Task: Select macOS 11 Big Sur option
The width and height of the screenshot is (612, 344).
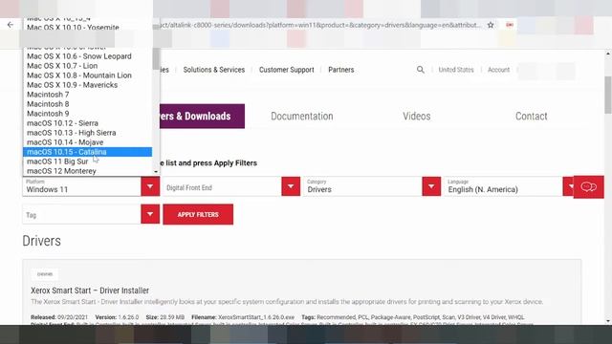Action: 87,161
